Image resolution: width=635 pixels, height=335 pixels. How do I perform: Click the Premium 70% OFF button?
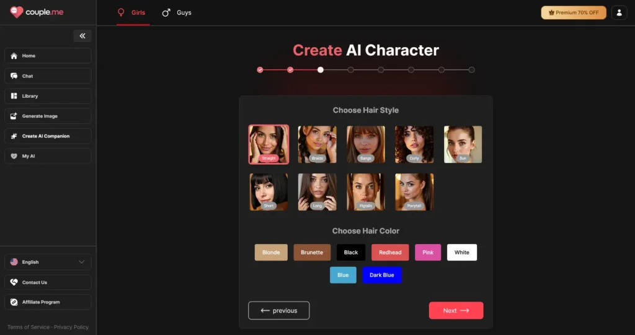(574, 12)
